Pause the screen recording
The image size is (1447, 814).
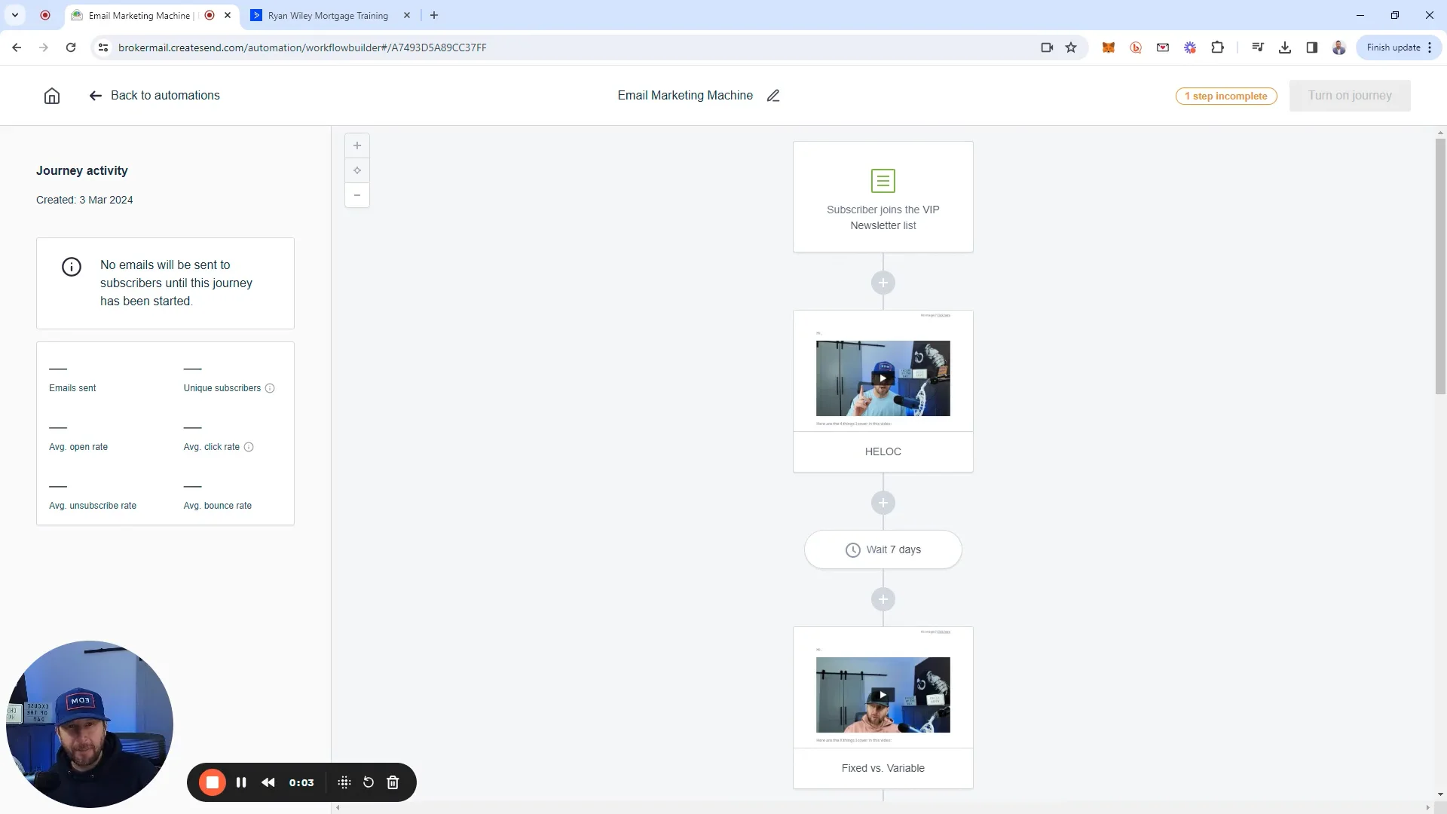tap(241, 782)
